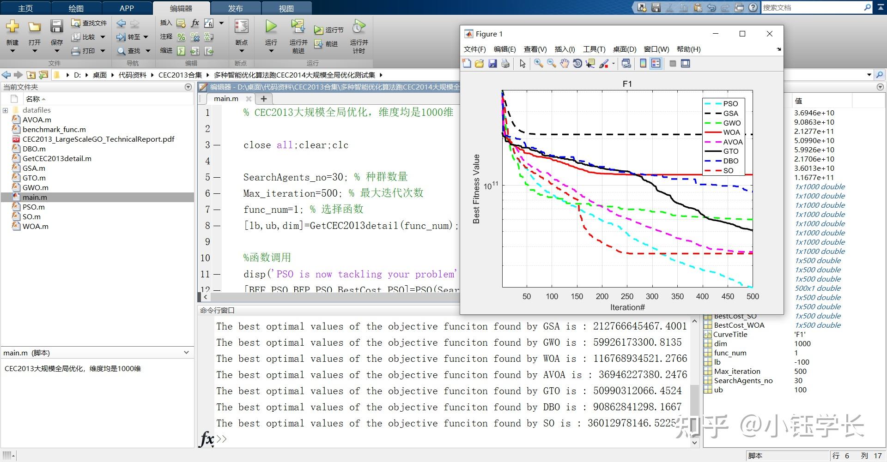Click the Insert Function fx icon
887x462 pixels.
tap(195, 23)
